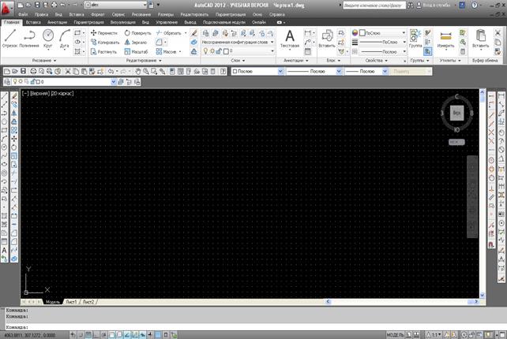Viewport: 507px width, 339px height.
Task: Switch to Аннотации ribbon tab
Action: (x=57, y=22)
